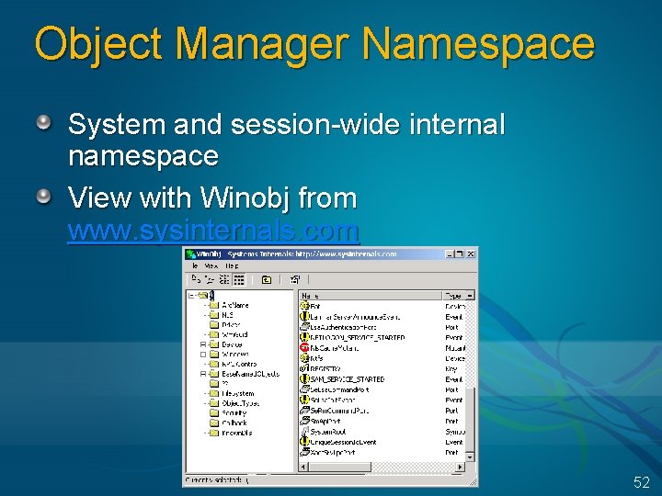Viewport: 662px width, 496px height.
Task: Open the Help menu in Winobj
Action: pos(232,266)
